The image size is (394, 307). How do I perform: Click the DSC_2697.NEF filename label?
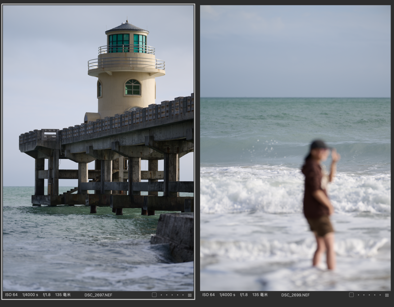click(98, 295)
